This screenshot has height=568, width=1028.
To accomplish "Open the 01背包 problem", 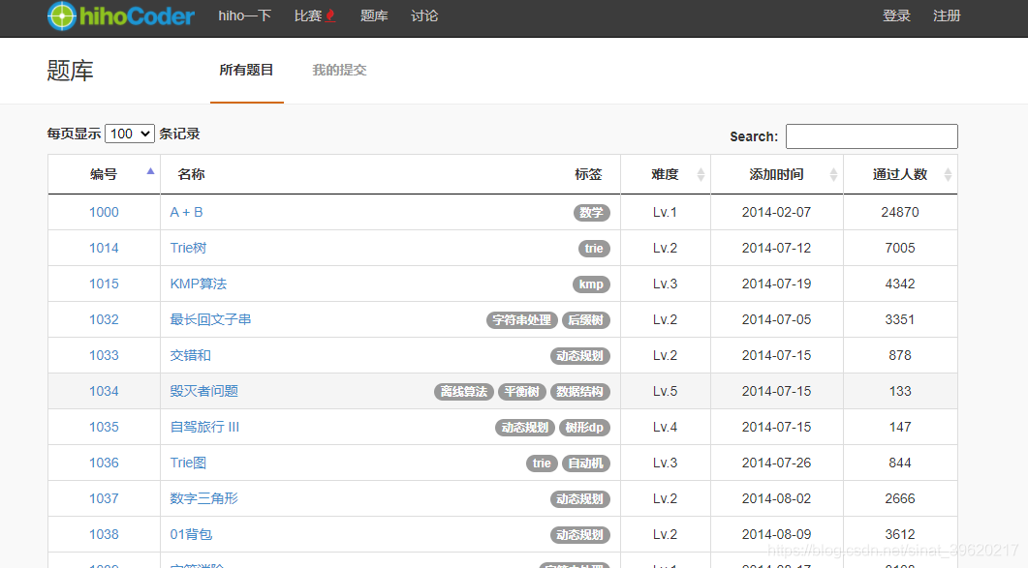I will click(191, 534).
